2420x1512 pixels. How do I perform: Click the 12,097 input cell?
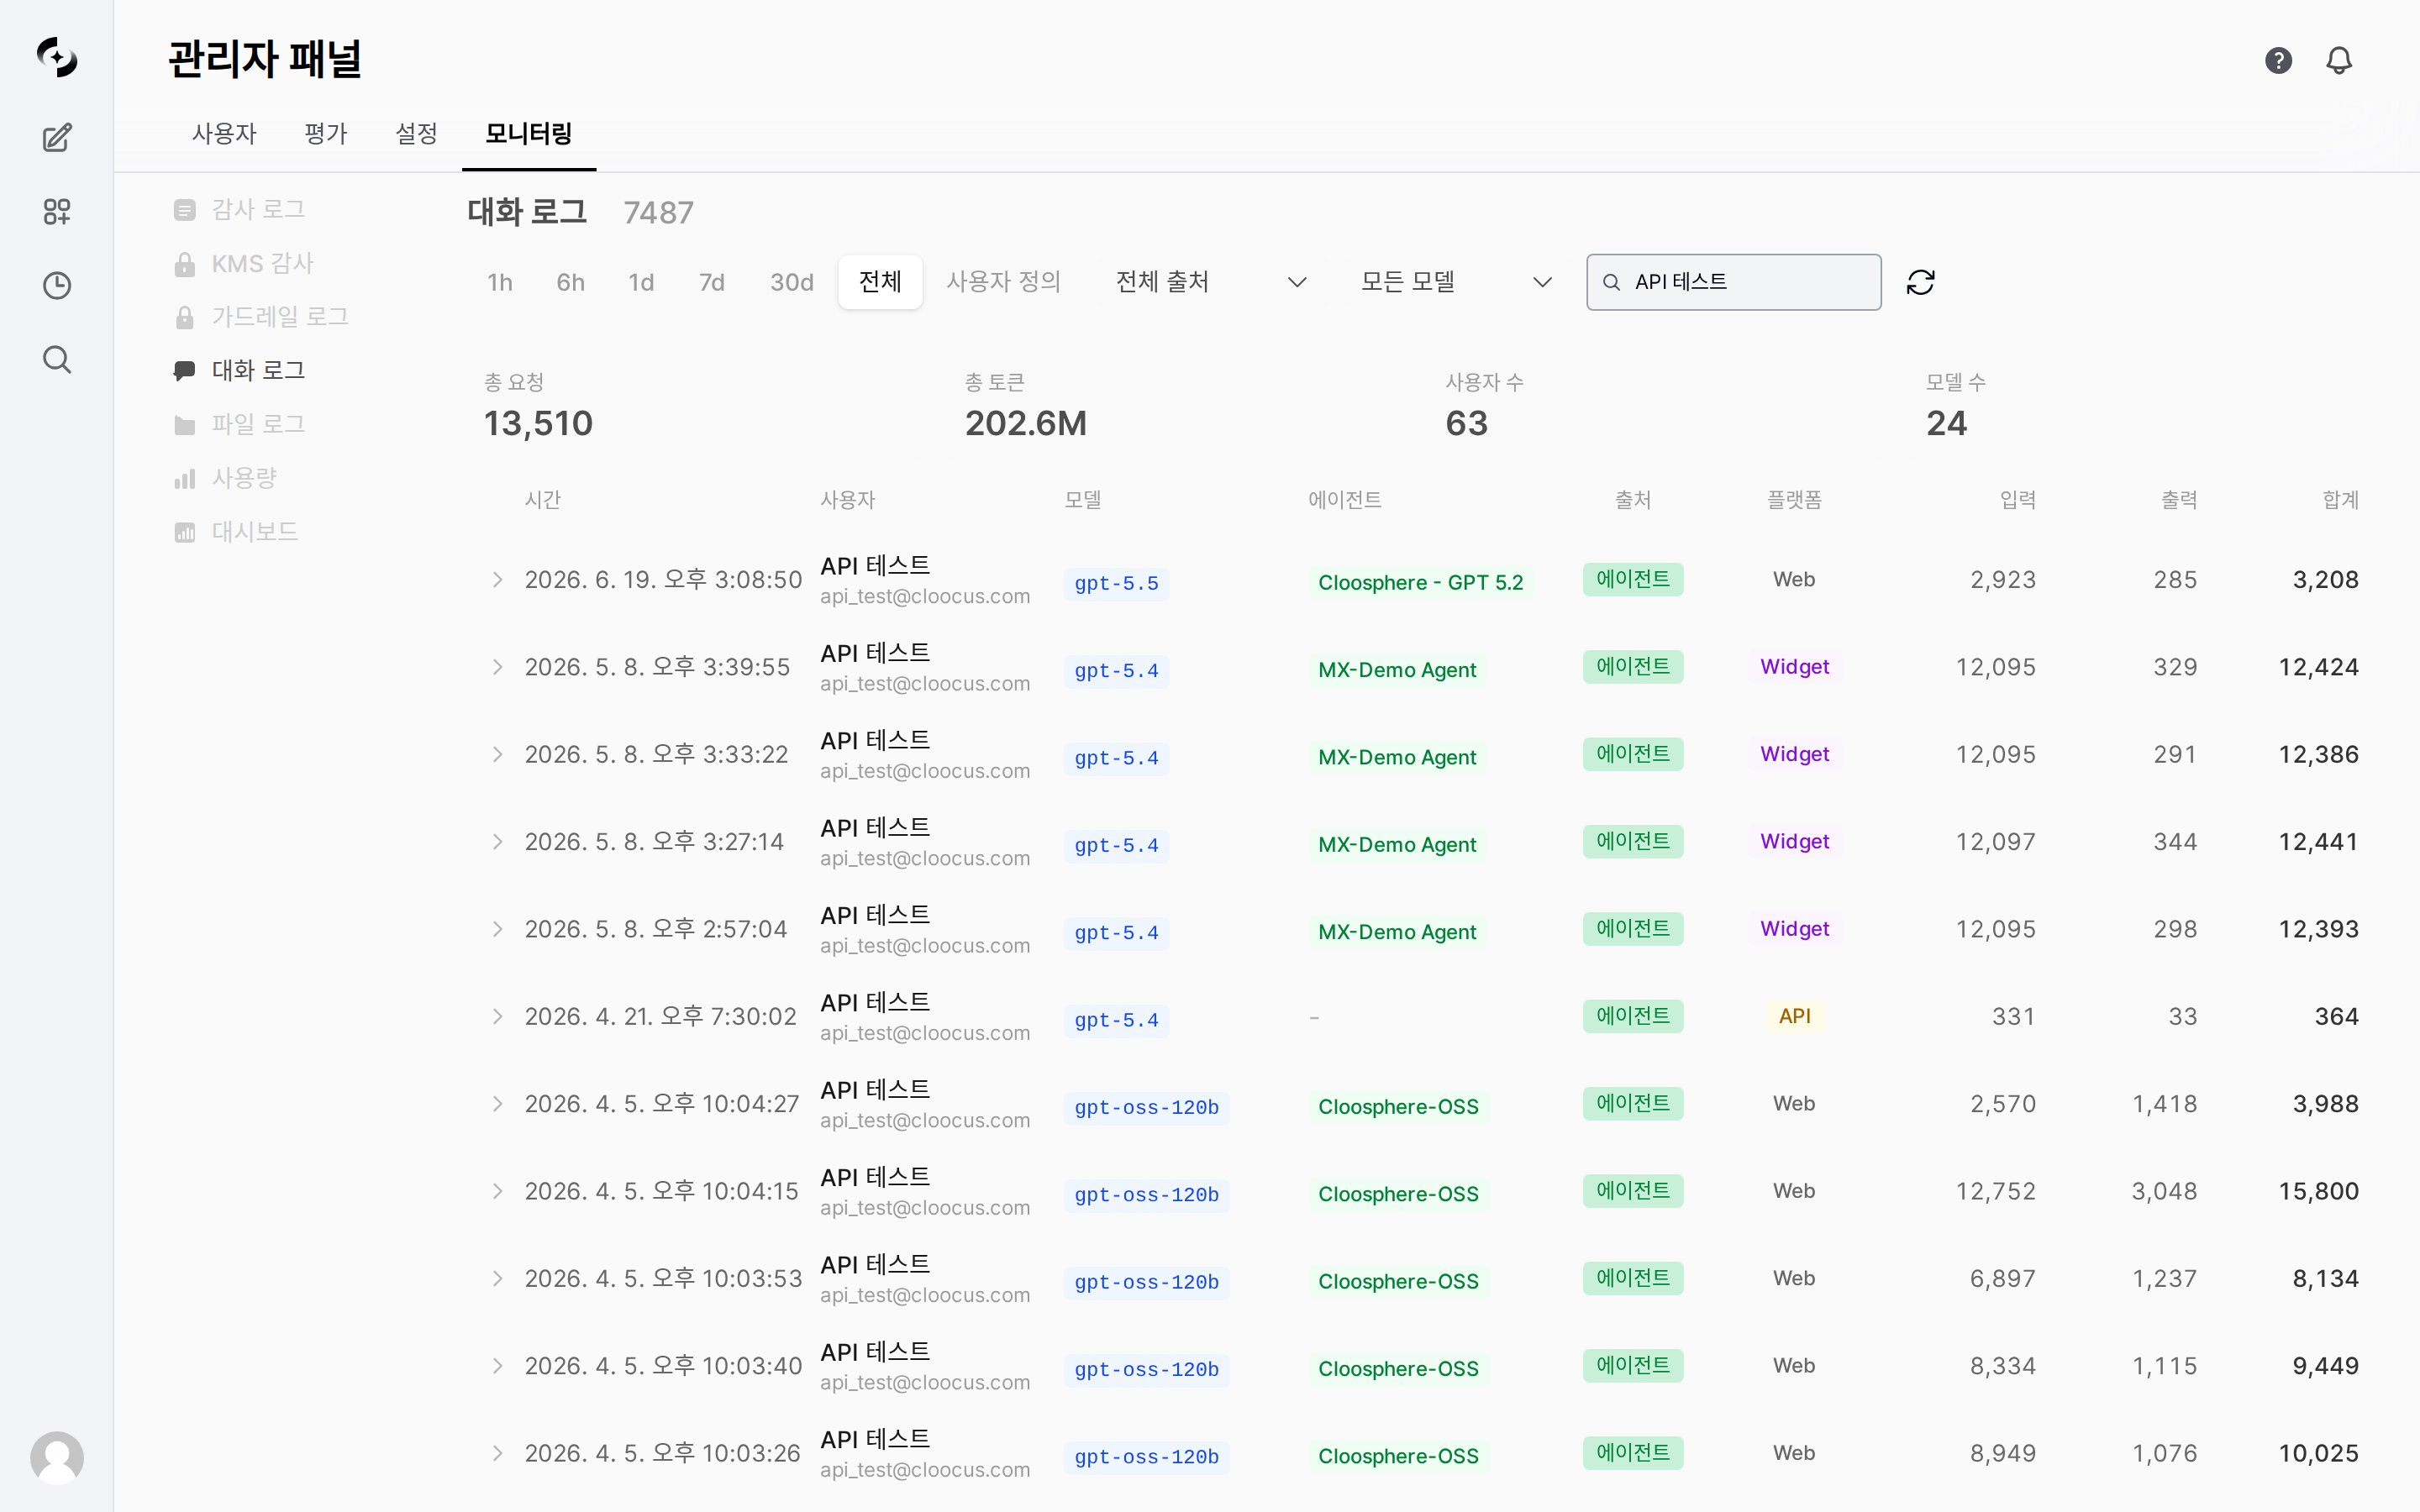[x=1995, y=842]
